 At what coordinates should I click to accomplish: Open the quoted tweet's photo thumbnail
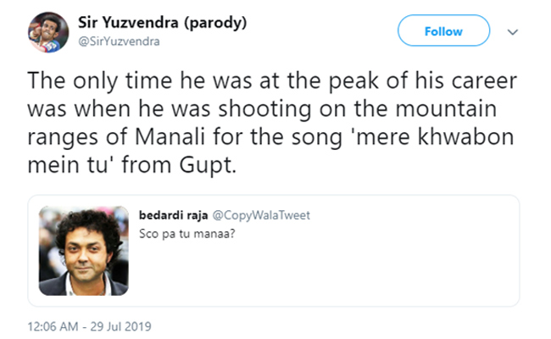84,251
